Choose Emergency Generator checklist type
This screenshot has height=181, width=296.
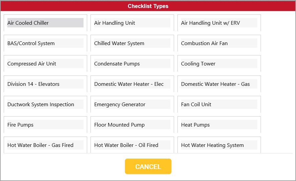click(132, 105)
